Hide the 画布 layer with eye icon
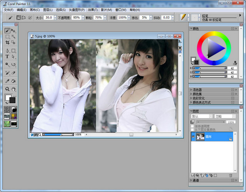The width and height of the screenshot is (246, 192). pyautogui.click(x=193, y=137)
